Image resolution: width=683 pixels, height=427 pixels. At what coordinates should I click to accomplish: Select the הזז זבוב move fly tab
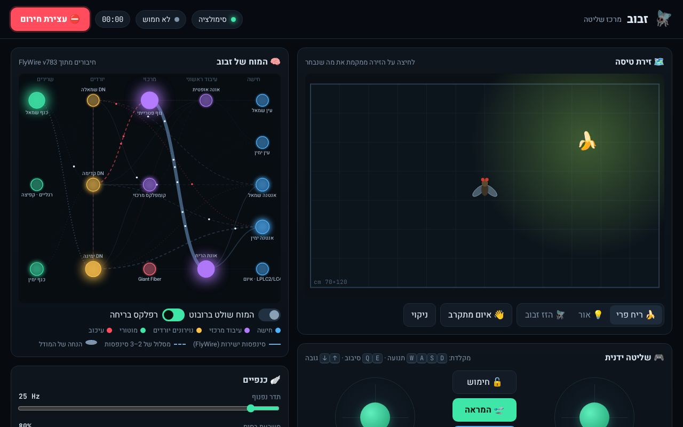point(545,315)
